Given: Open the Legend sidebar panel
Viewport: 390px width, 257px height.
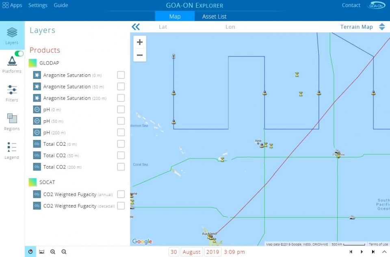Looking at the screenshot, I should [x=12, y=150].
